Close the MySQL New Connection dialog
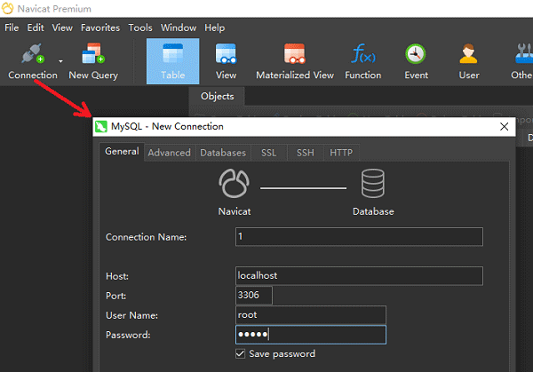This screenshot has height=372, width=533. [x=504, y=127]
